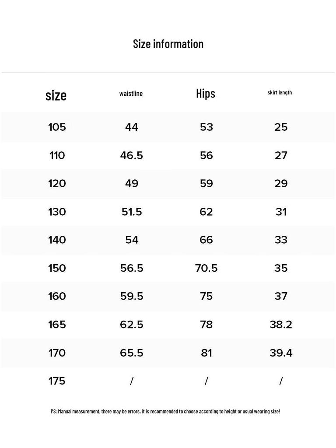Click the waistline column header
This screenshot has width=336, height=448.
point(131,94)
